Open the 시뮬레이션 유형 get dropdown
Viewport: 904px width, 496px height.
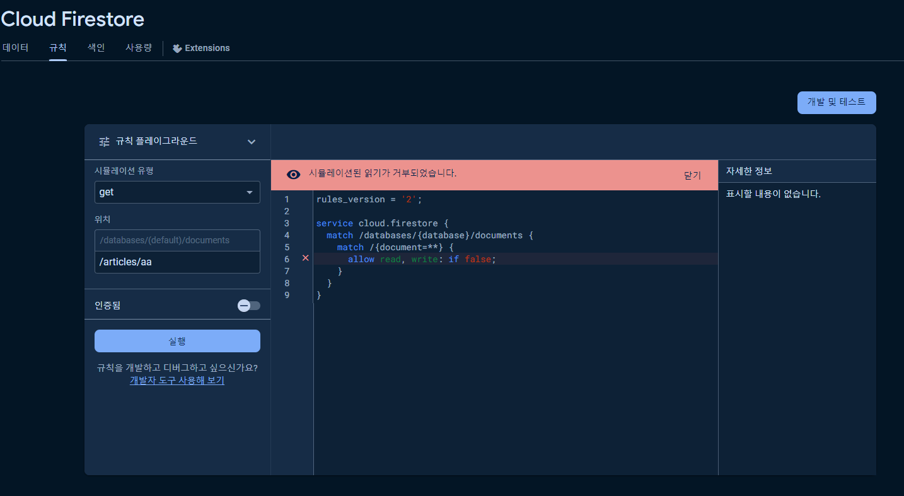pyautogui.click(x=177, y=192)
